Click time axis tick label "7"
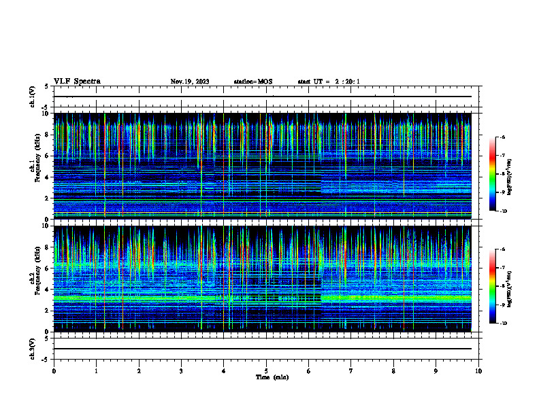 point(351,371)
